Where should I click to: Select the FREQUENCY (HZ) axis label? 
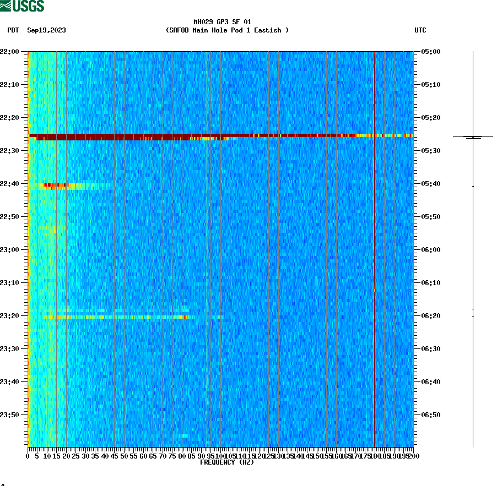pos(227,462)
